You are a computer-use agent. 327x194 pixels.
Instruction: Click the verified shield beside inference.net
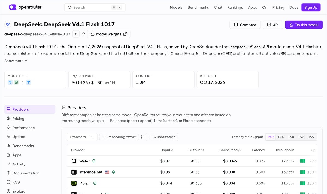click(114, 172)
